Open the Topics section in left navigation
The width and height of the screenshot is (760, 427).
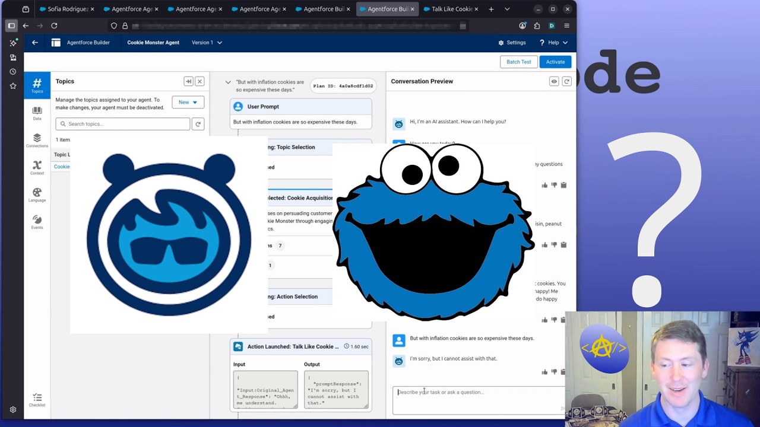click(37, 85)
